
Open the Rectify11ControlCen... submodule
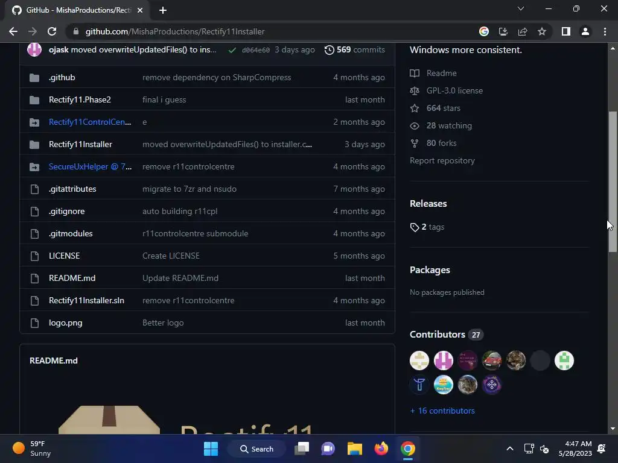coord(90,122)
